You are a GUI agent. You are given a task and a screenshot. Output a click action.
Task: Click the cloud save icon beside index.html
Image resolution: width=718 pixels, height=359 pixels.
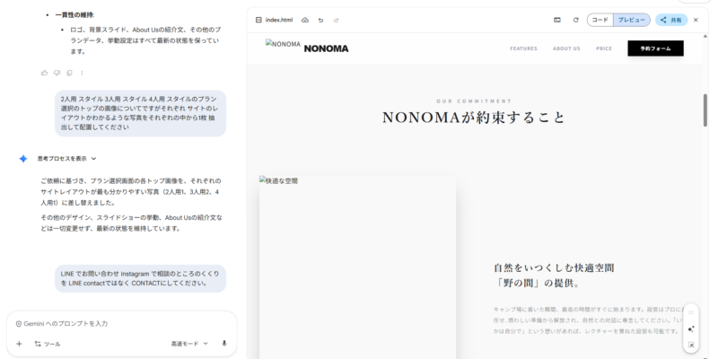point(305,20)
